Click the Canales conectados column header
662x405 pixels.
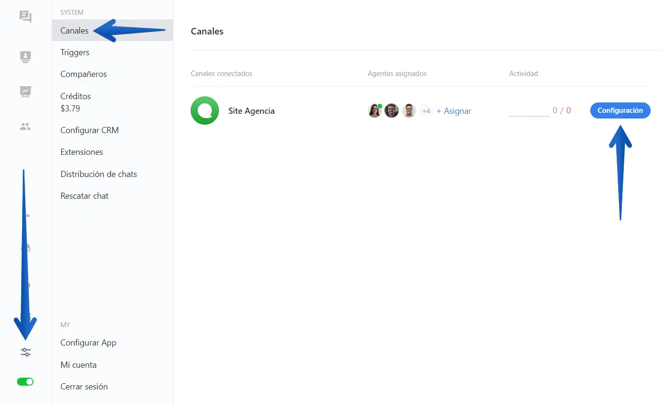221,74
